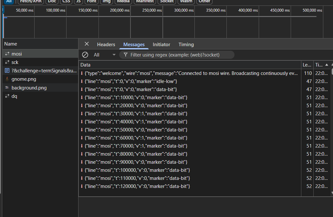Screen dimensions: 333x217
Task: Filter requests by JS type
Action: pos(78,1)
